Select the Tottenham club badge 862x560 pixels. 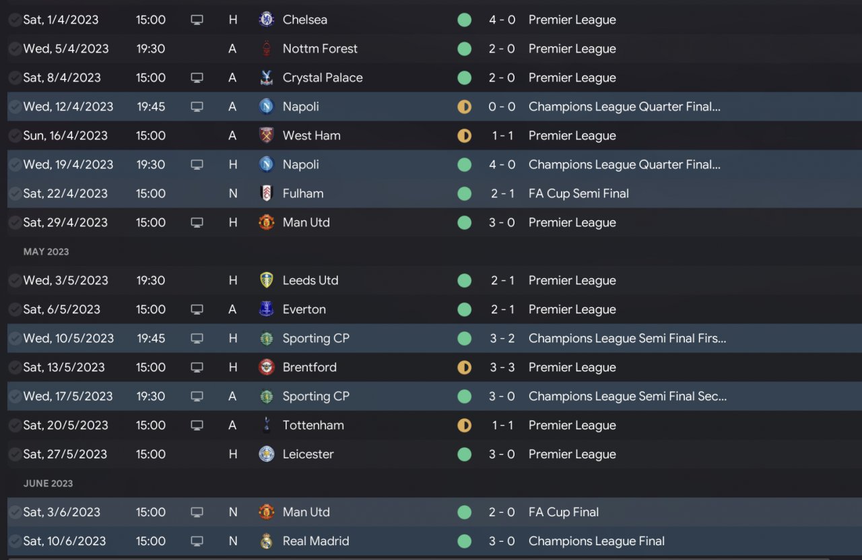point(267,425)
